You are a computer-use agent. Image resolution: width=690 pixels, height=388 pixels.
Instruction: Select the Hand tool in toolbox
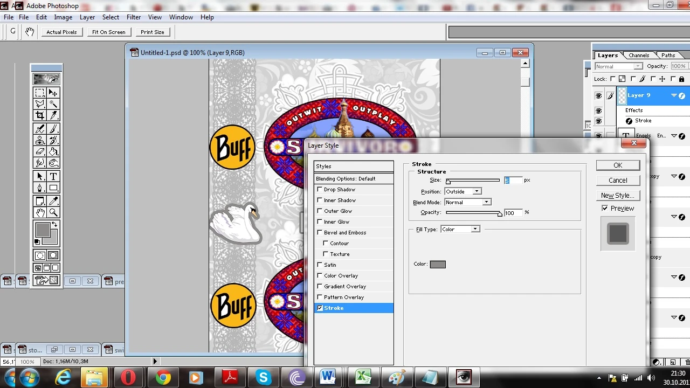tap(40, 212)
